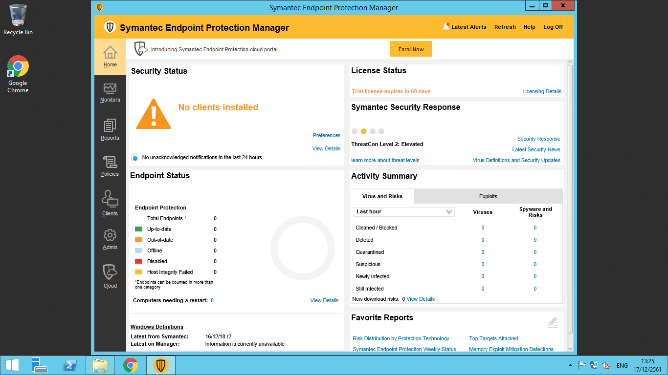Open the Licensing Details link

(x=541, y=91)
